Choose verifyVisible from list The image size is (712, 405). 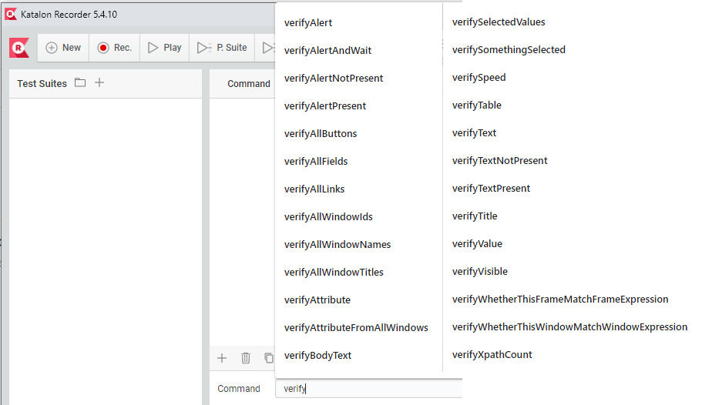(479, 271)
